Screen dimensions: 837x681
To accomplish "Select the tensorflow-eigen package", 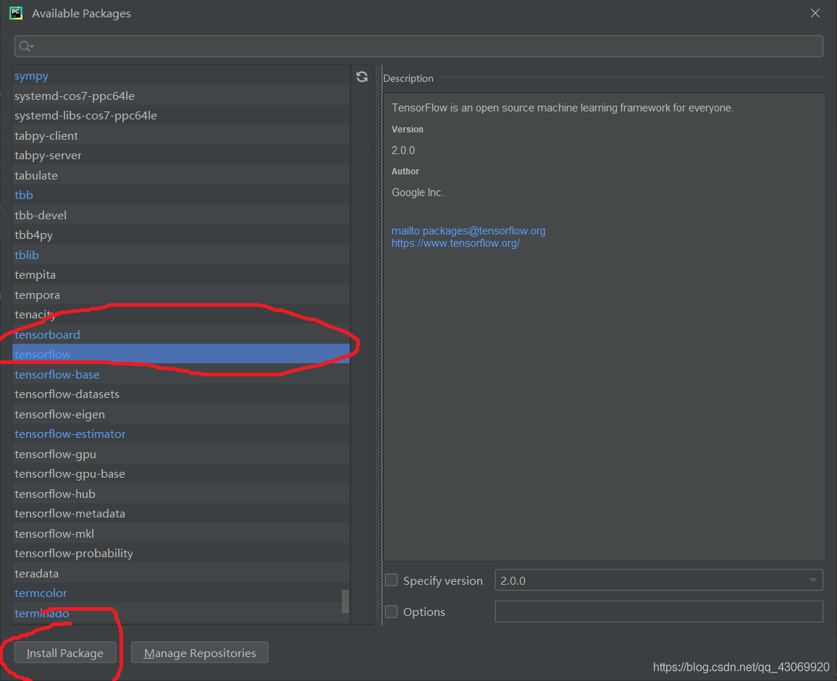I will tap(181, 414).
